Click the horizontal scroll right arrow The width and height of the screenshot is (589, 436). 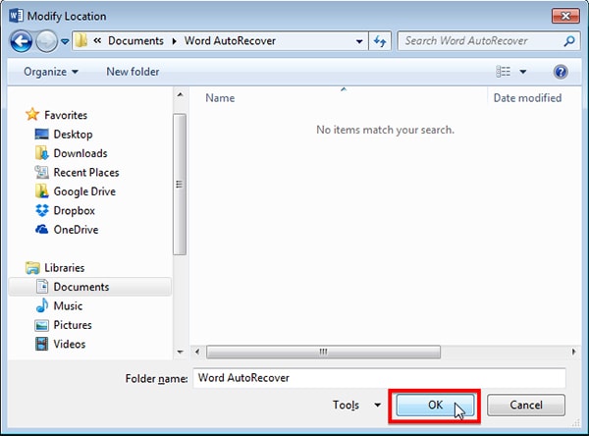click(573, 352)
